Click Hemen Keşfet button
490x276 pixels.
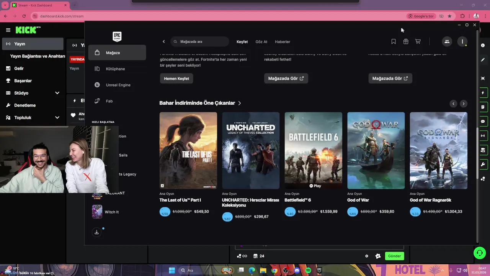[x=176, y=78]
